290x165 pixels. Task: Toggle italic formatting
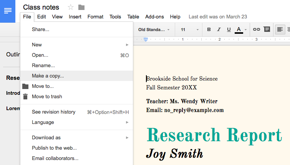[219, 30]
